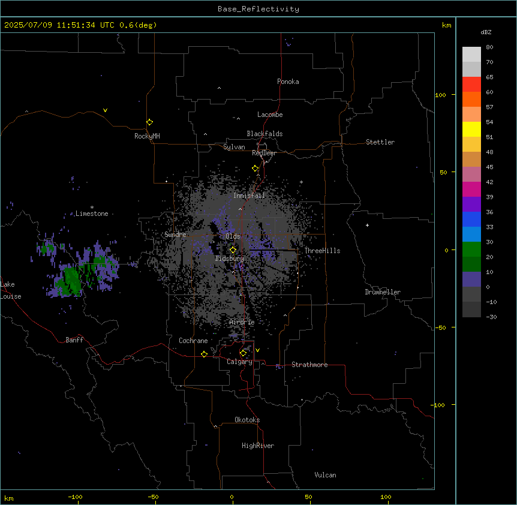Select the yellow diamond marker above Calgary label
Screen dimensions: 517x505
(x=243, y=353)
